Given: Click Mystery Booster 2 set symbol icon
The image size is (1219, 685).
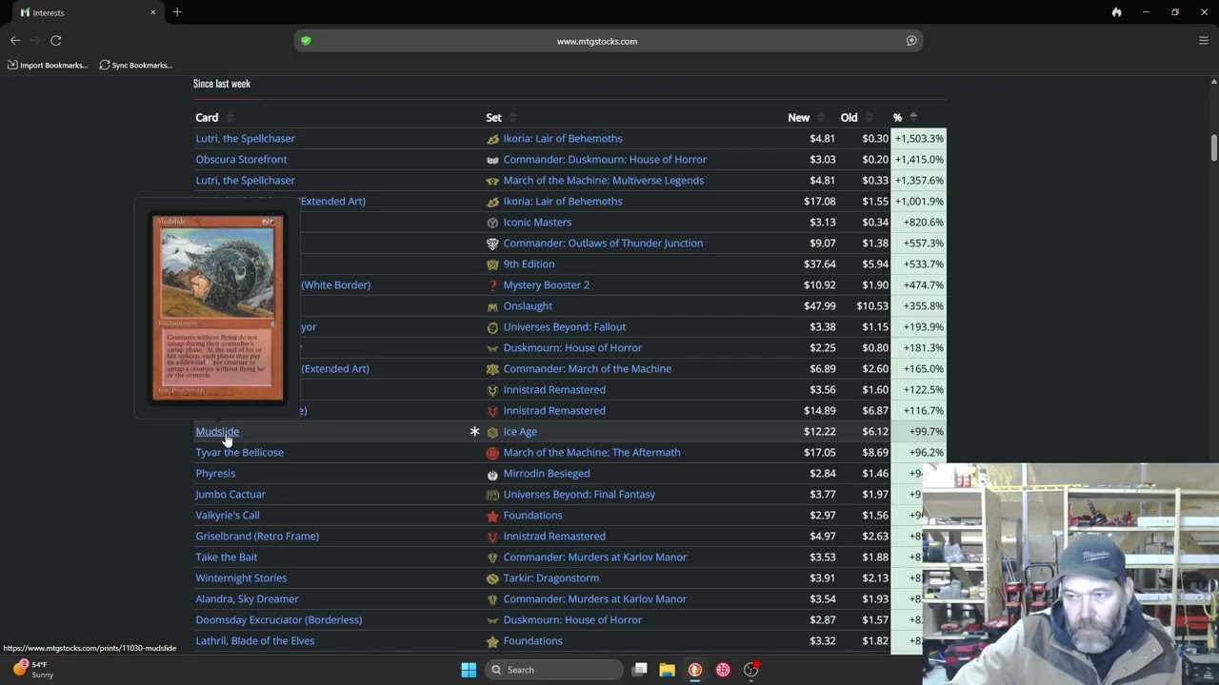Looking at the screenshot, I should (x=492, y=285).
